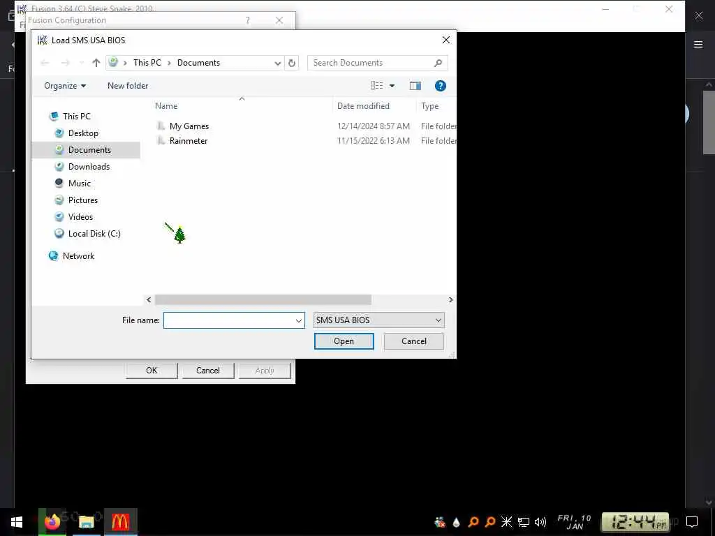Click the horizontal scrollbar thumb in file list
This screenshot has width=715, height=536.
click(x=263, y=300)
